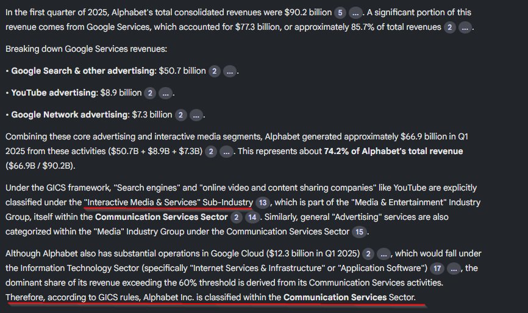This screenshot has height=313, width=528.
Task: Open citation 2 after 85.7% of total revenues
Action: coord(449,27)
